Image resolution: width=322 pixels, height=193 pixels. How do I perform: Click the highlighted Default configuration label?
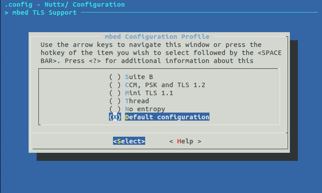[167, 117]
